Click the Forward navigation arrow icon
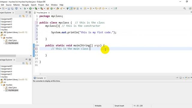This screenshot has width=192, height=108. pyautogui.click(x=109, y=8)
